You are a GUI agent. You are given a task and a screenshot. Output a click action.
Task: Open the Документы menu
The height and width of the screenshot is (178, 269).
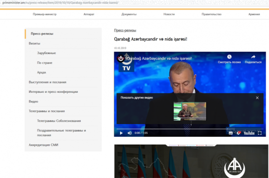[129, 14]
